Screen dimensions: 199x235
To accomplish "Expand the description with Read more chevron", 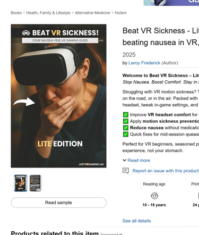I will (125, 161).
